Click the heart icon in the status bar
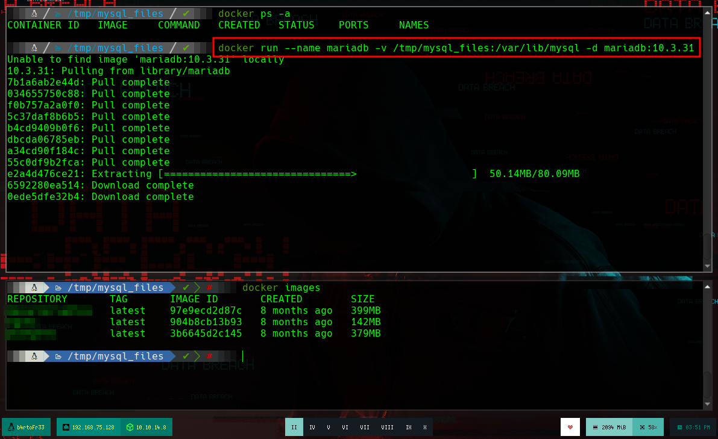 pos(570,427)
